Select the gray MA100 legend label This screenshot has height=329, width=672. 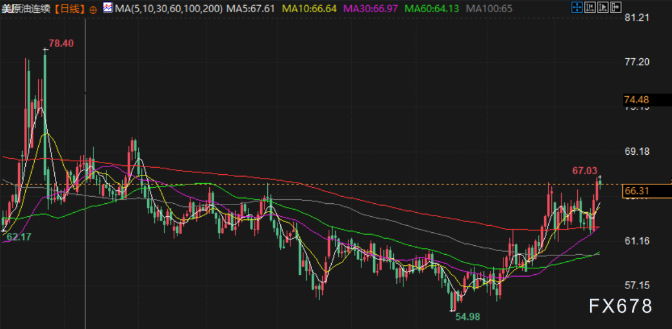(489, 10)
